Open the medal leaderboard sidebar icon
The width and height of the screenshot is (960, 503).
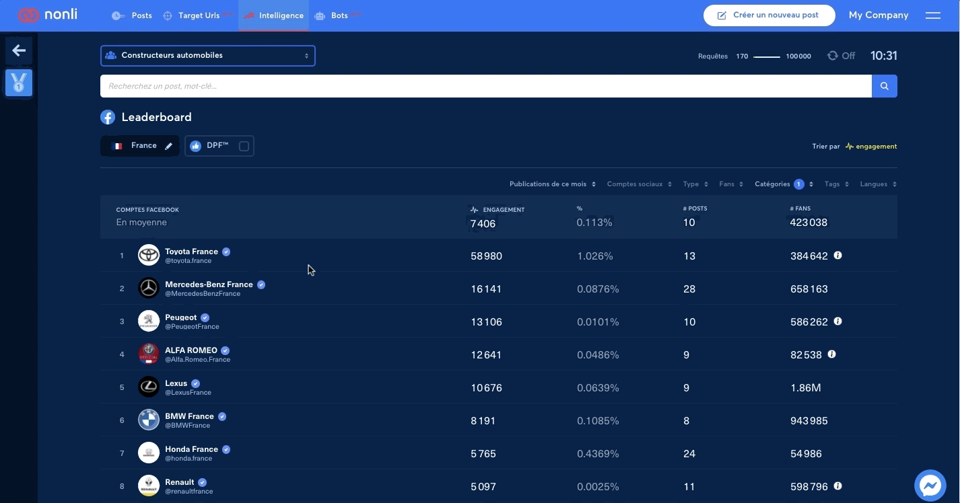tap(19, 83)
